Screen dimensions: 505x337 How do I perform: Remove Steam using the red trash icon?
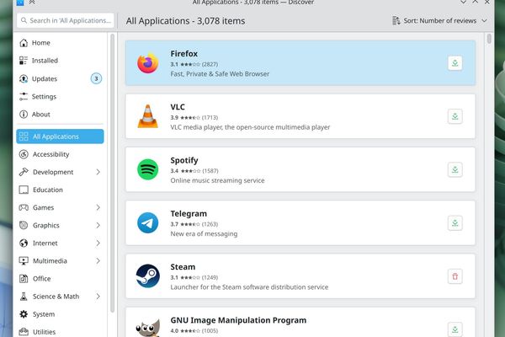454,276
